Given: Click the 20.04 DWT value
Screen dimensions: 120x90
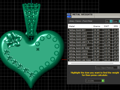Looking at the screenshot, I should point(107,45).
